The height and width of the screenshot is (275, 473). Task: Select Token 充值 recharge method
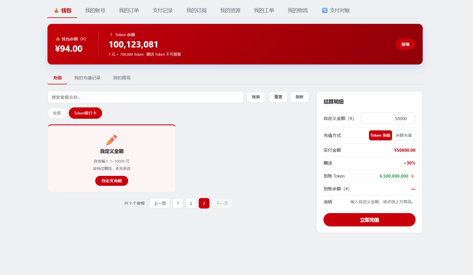380,136
